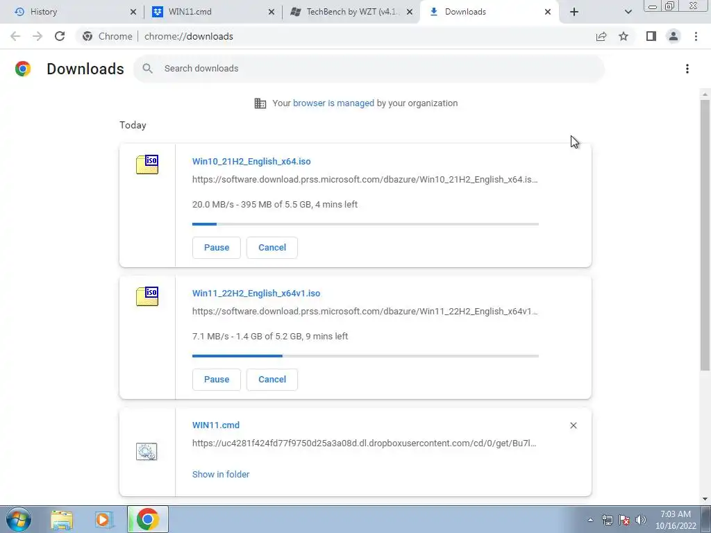Click the Win11 download progress bar
Screen dimensions: 711x533
click(x=365, y=356)
